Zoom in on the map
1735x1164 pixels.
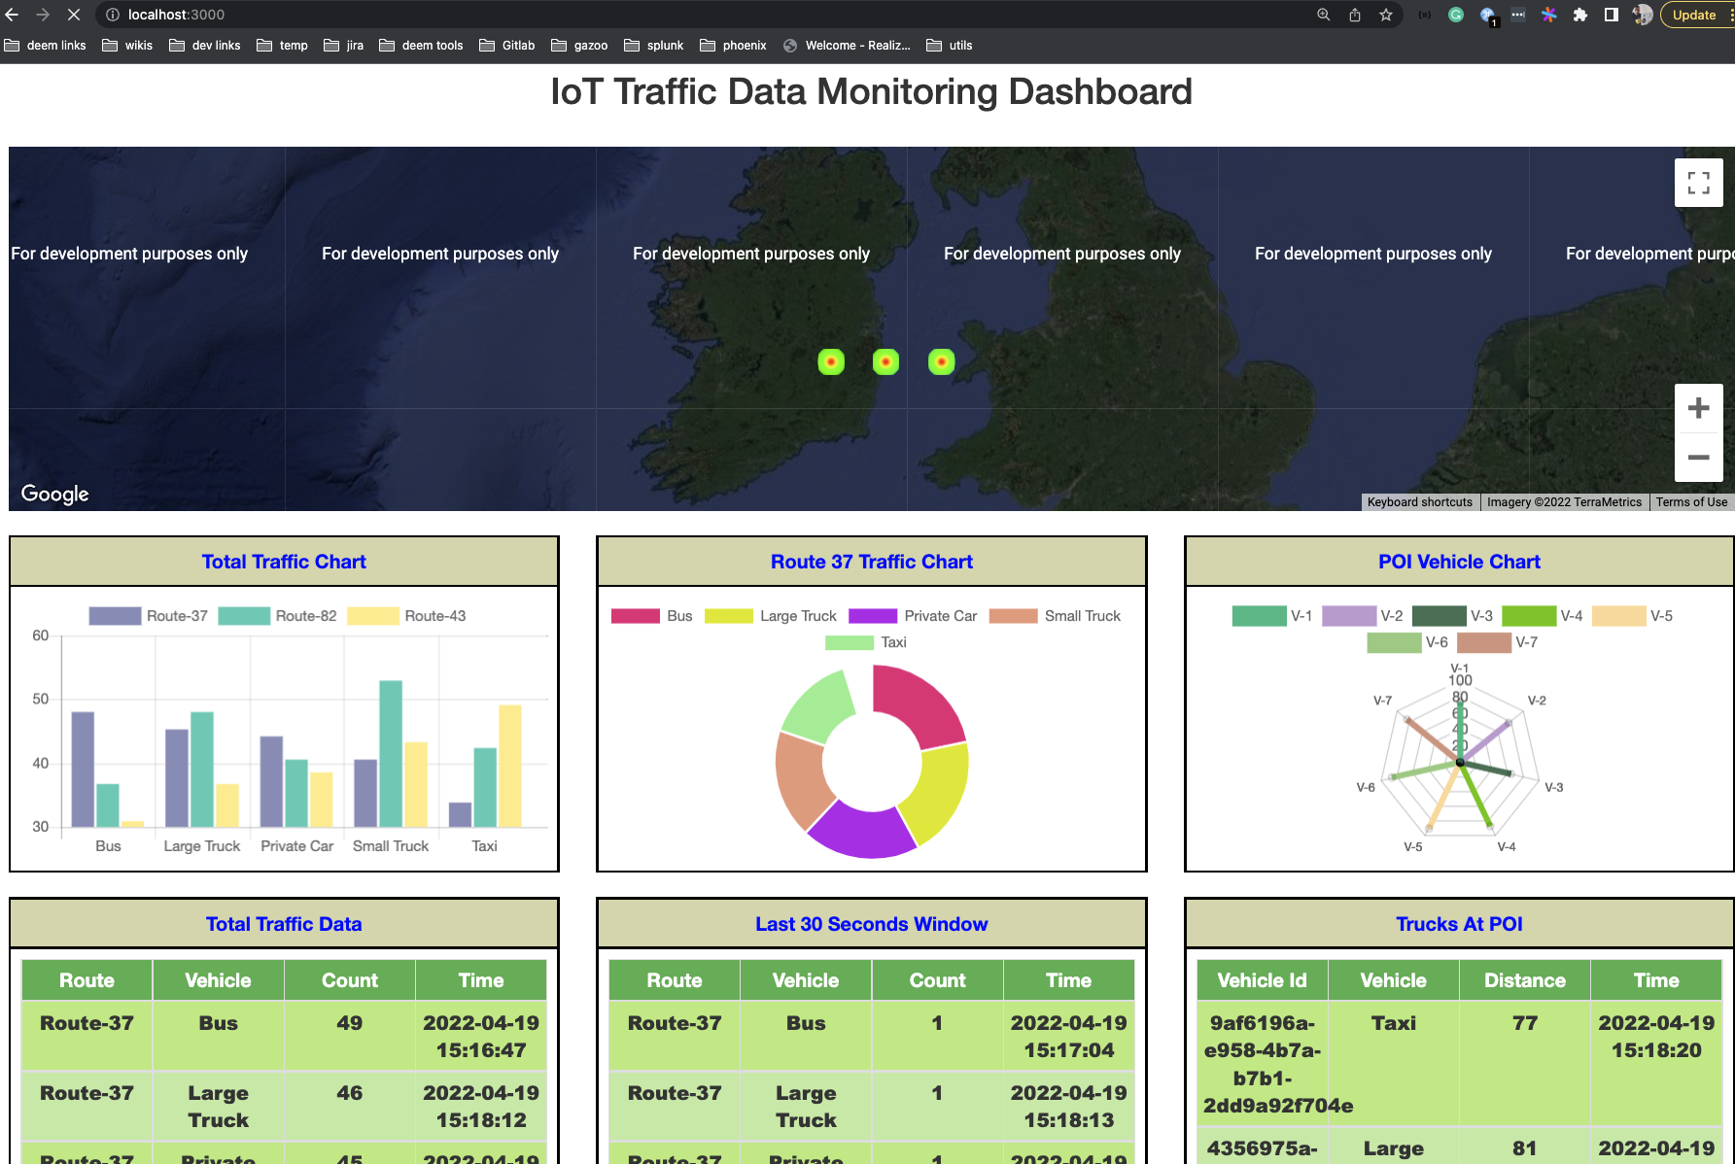(x=1698, y=408)
